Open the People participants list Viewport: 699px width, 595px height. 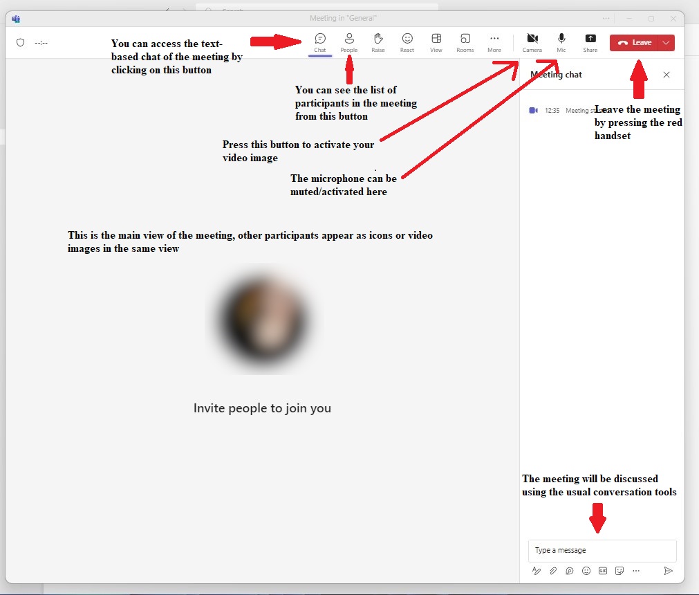pyautogui.click(x=349, y=42)
